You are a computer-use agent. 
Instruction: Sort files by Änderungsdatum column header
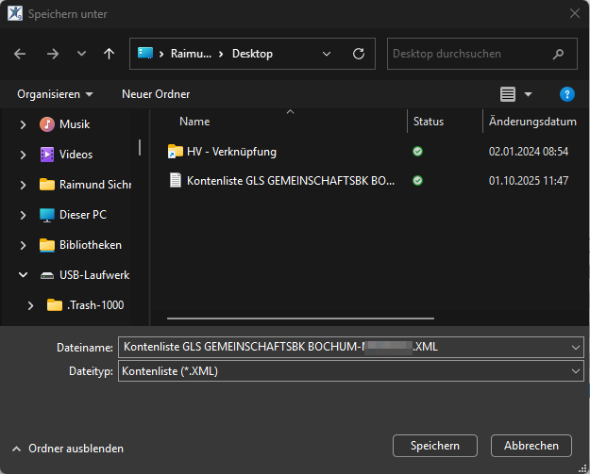click(532, 122)
